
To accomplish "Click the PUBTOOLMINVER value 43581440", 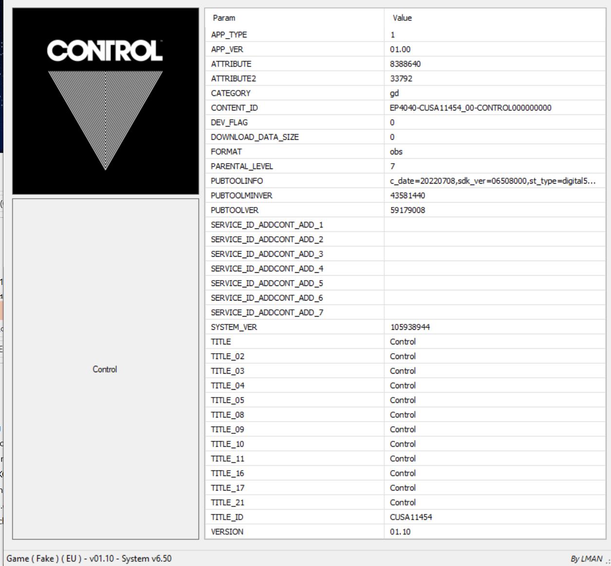I will tap(407, 195).
